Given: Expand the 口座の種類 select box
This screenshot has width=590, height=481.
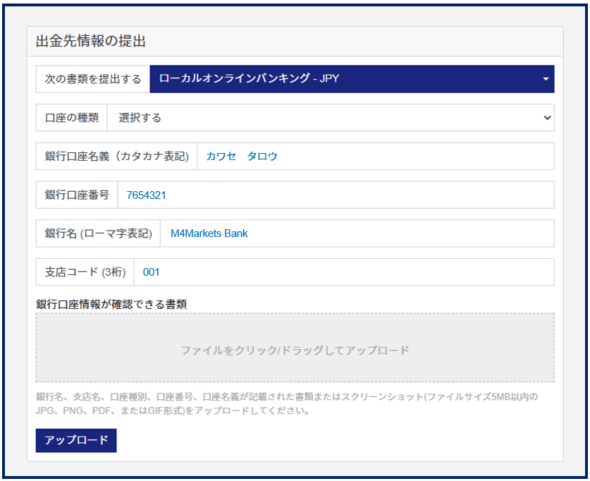Looking at the screenshot, I should click(330, 118).
